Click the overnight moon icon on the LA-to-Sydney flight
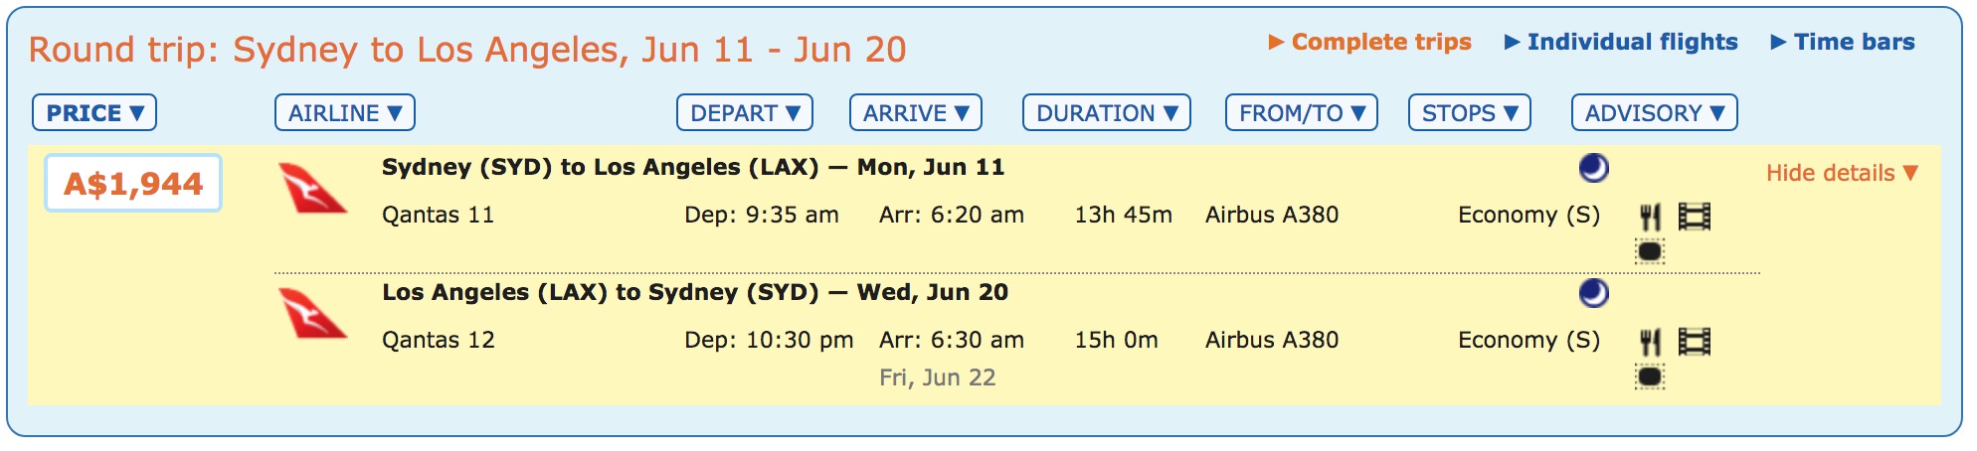The height and width of the screenshot is (451, 1977). tap(1593, 293)
